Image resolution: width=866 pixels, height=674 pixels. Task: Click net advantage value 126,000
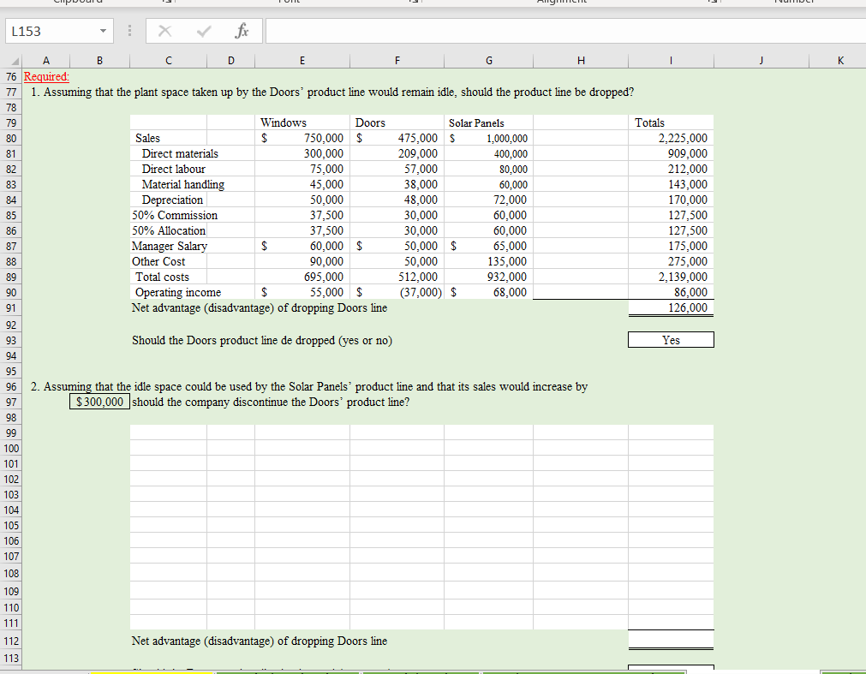pyautogui.click(x=671, y=308)
